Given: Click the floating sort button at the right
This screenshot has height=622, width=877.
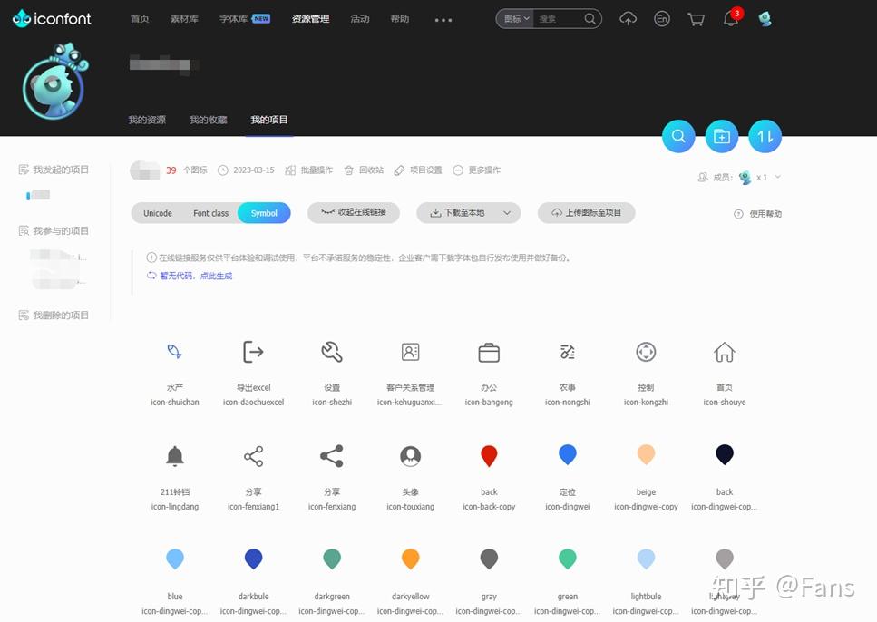Looking at the screenshot, I should pos(765,136).
